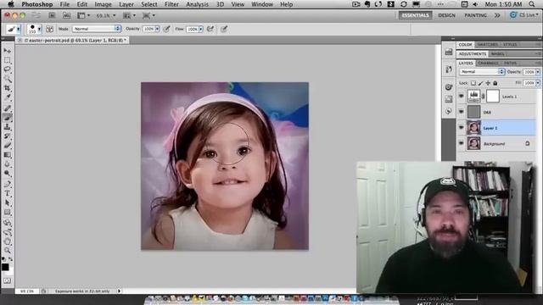This screenshot has height=305, width=543.
Task: Select the Rectangular Marquee tool
Action: [8, 60]
